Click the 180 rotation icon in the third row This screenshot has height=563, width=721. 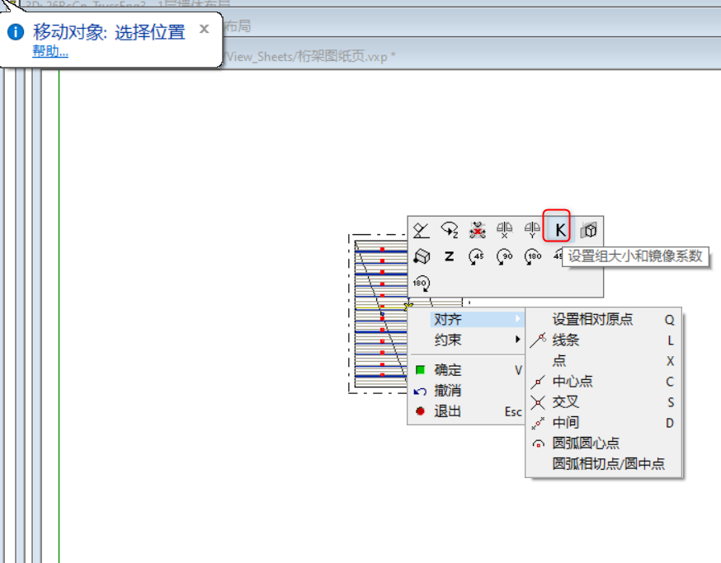click(x=422, y=283)
